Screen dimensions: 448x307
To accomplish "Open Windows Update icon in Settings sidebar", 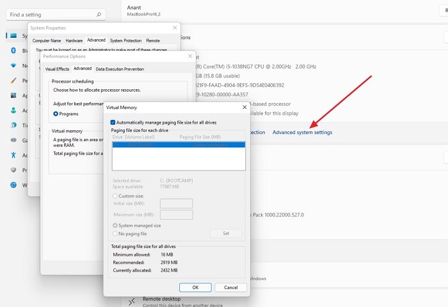I will (x=13, y=185).
